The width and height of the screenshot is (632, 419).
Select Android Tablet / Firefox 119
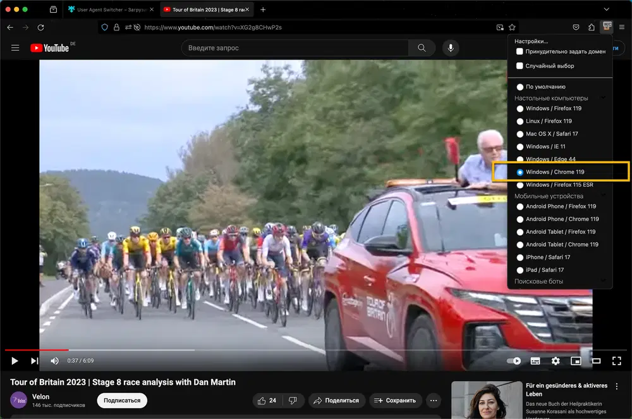pos(520,232)
